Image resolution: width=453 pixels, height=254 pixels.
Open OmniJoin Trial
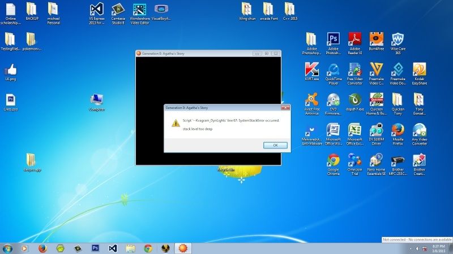point(355,164)
